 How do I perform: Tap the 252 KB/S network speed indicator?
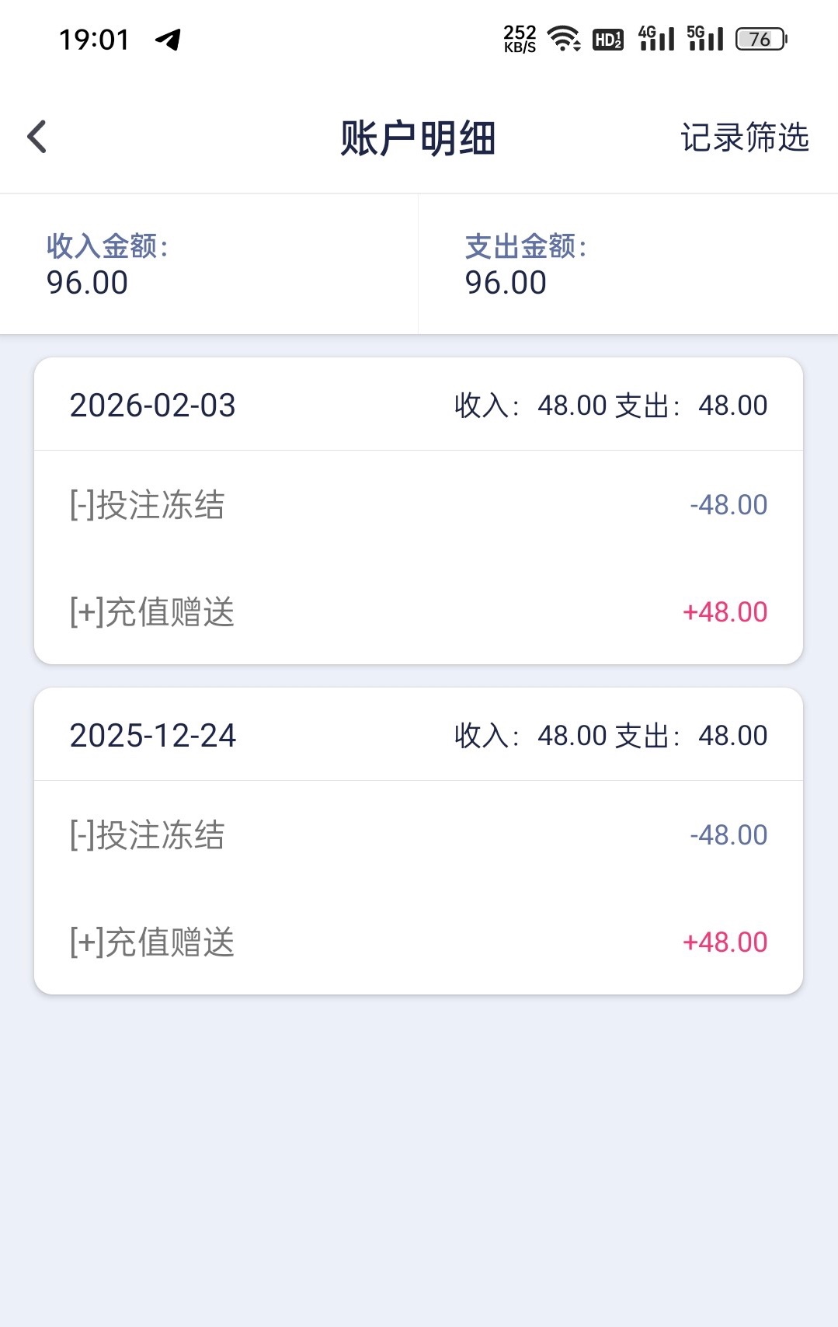click(520, 38)
